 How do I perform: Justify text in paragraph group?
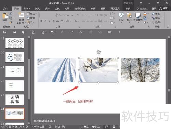click(x=96, y=21)
